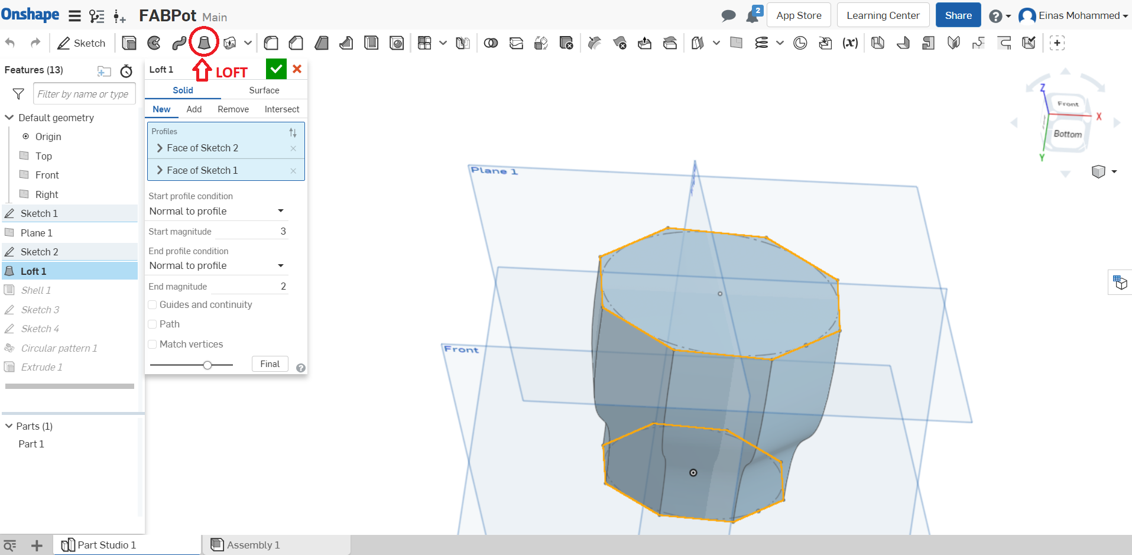The height and width of the screenshot is (555, 1132).
Task: Select the Move face tool
Action: pyautogui.click(x=644, y=43)
